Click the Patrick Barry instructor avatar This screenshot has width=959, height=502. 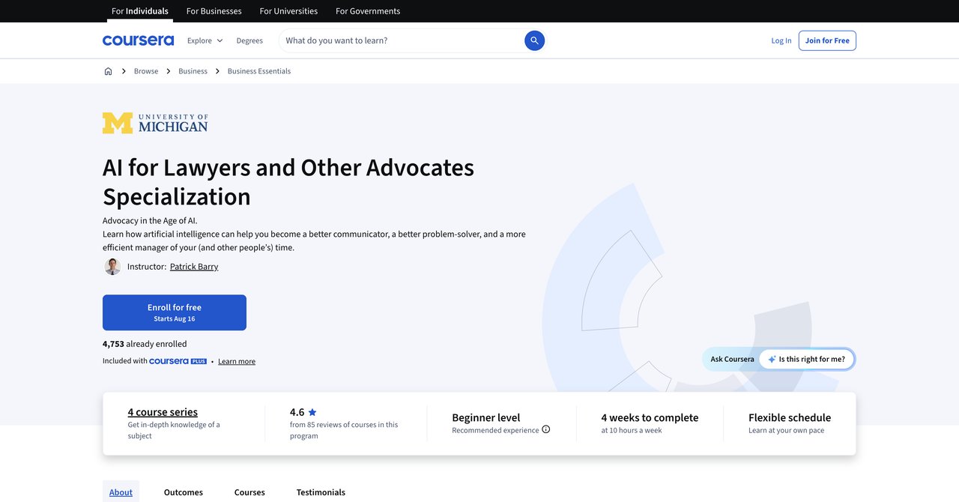tap(112, 267)
